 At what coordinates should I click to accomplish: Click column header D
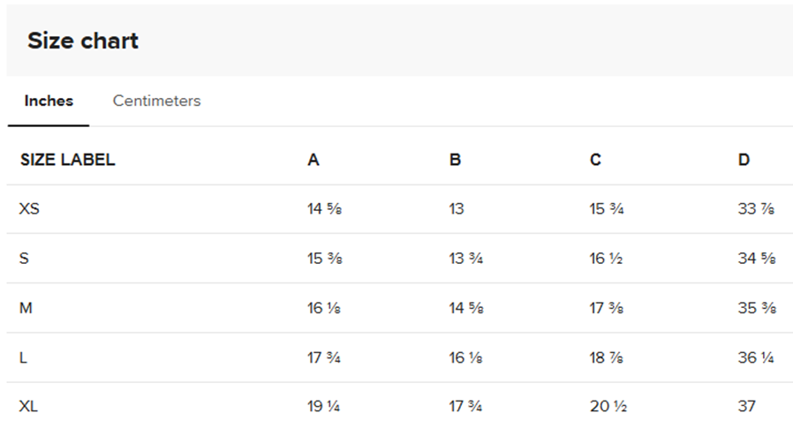(x=744, y=160)
